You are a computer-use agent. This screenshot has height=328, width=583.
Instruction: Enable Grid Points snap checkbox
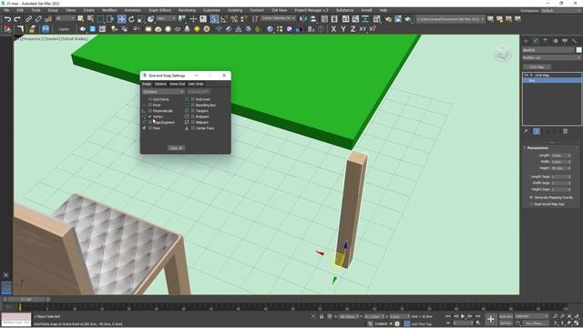click(149, 99)
